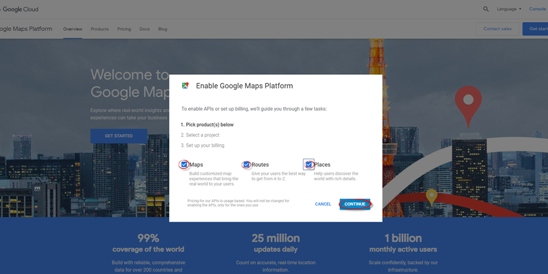548x274 pixels.
Task: Open the Language dropdown
Action: [509, 9]
